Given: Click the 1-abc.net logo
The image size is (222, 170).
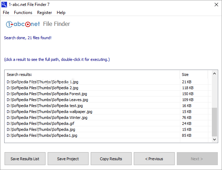Looking at the screenshot, I should [x=23, y=24].
